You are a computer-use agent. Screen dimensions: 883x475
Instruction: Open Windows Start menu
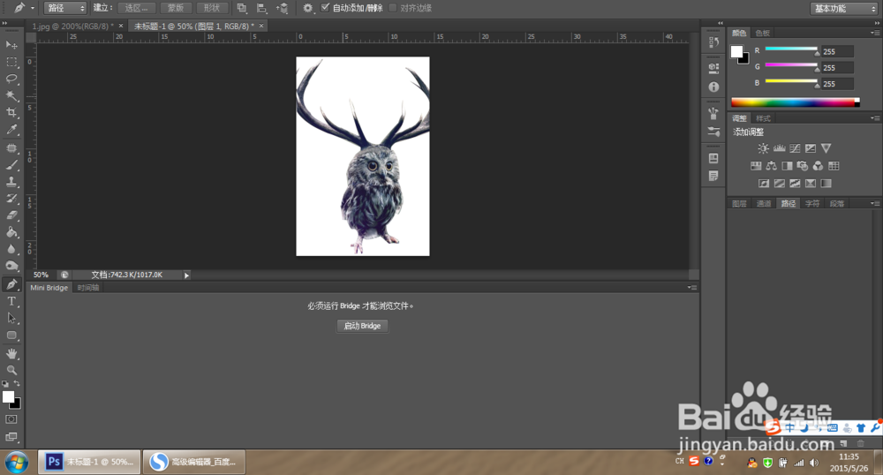(x=16, y=463)
